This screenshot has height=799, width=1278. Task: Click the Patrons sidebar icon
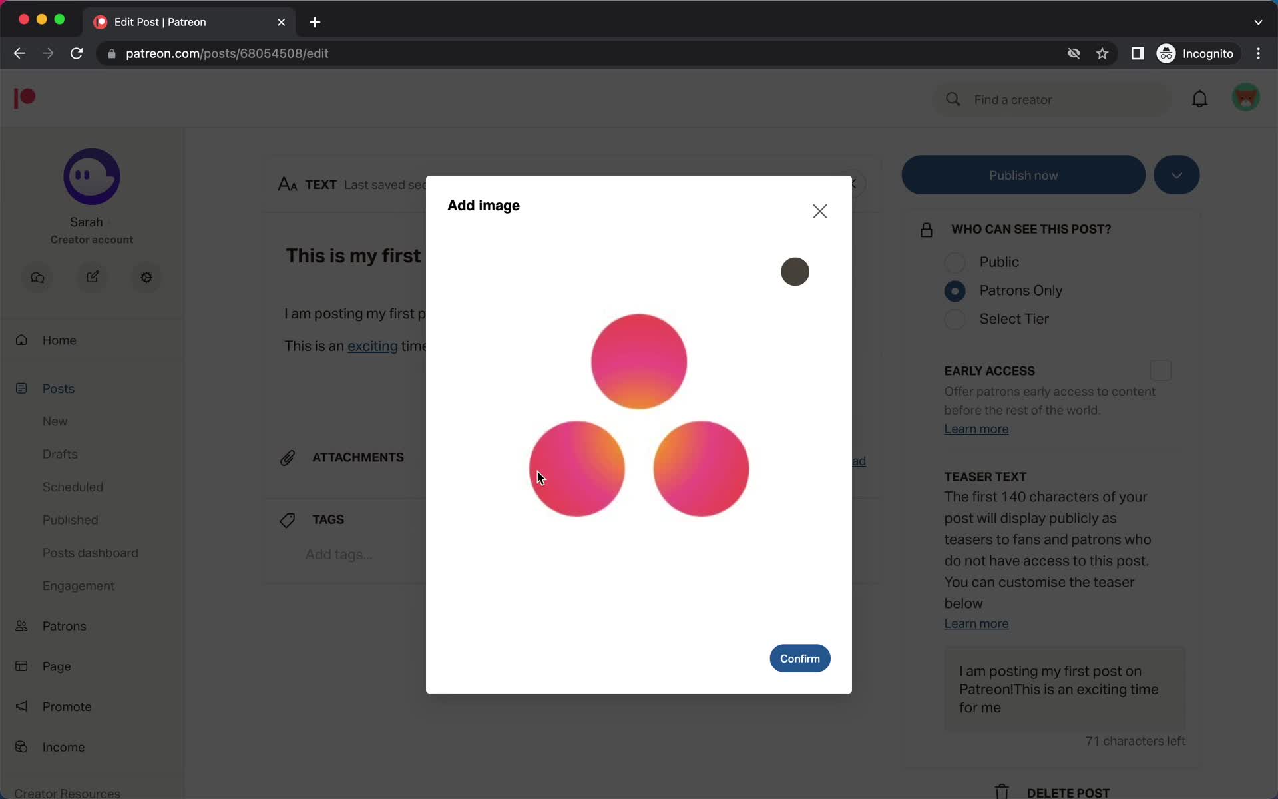pyautogui.click(x=23, y=626)
